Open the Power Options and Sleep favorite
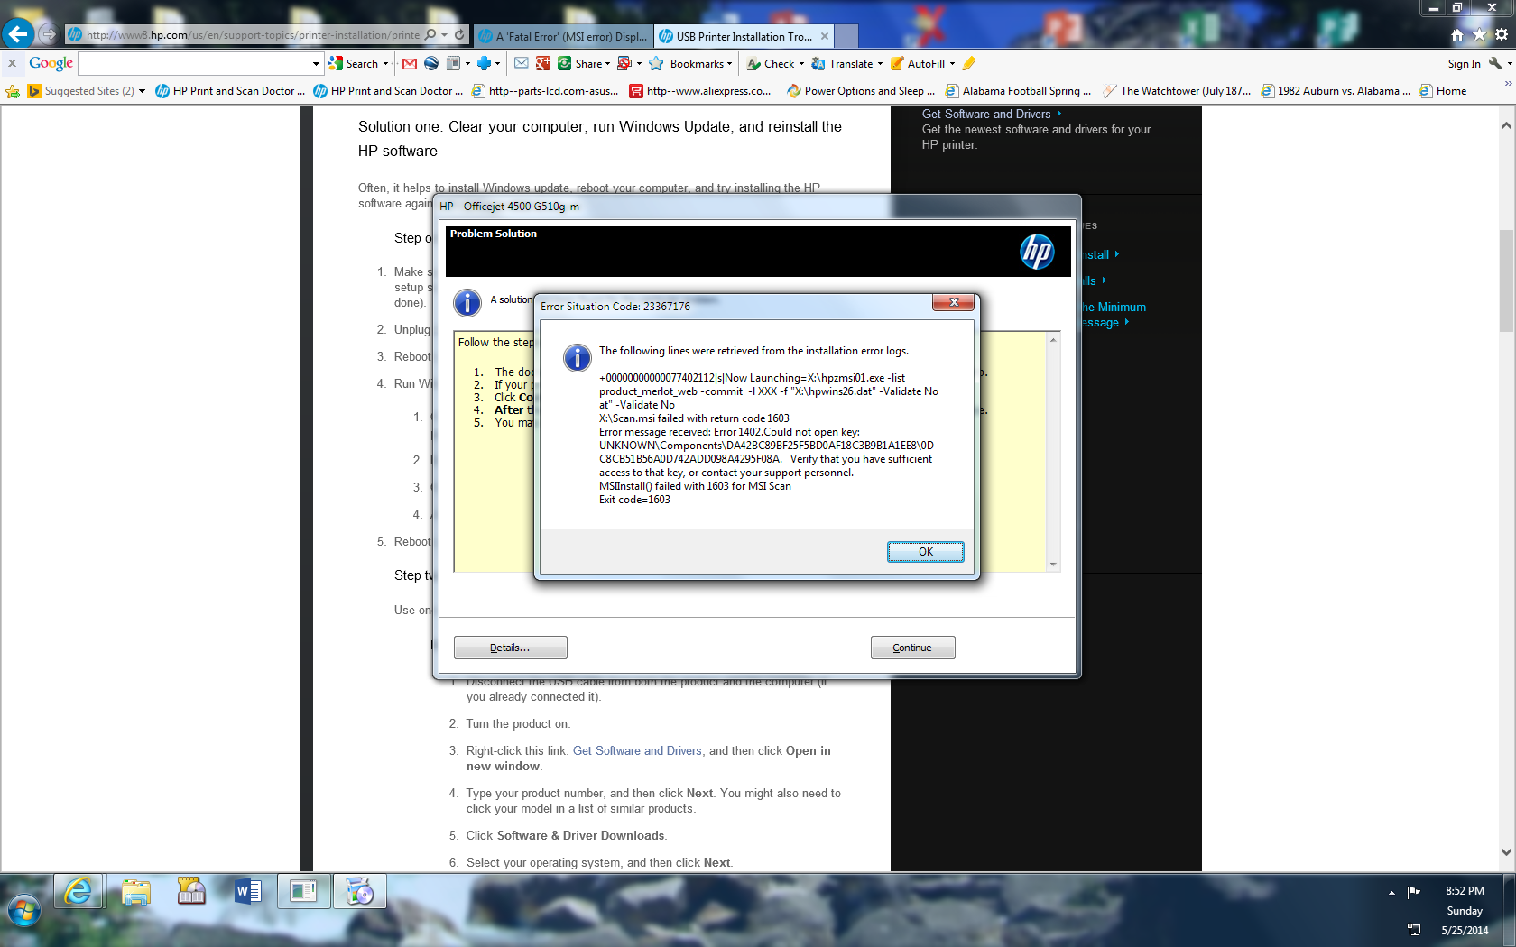The width and height of the screenshot is (1516, 947). 861,91
